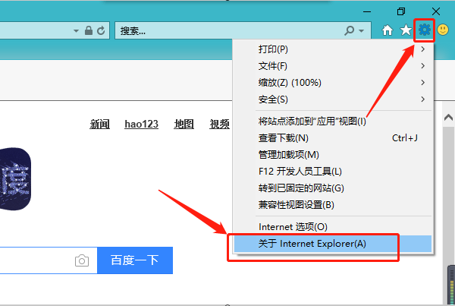Expand 打印(P) submenu arrow
This screenshot has width=455, height=306.
423,49
